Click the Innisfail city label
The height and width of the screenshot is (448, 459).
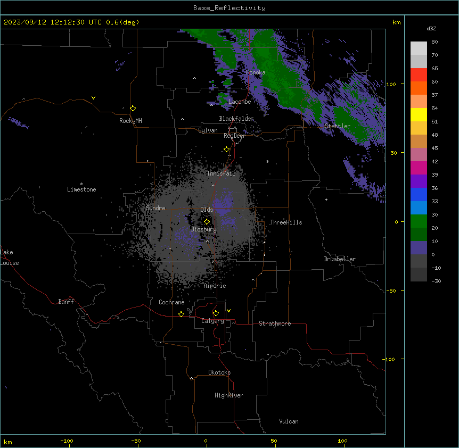(221, 173)
